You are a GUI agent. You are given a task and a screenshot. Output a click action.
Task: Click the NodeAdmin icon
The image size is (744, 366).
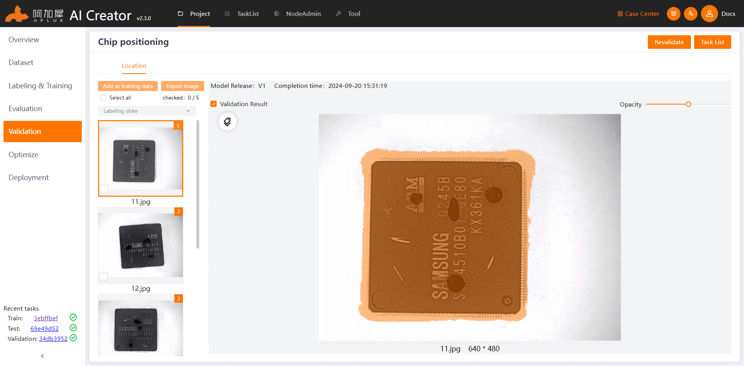pos(276,14)
